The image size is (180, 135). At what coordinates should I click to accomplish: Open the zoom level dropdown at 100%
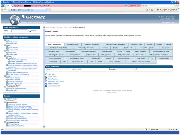coord(177,129)
